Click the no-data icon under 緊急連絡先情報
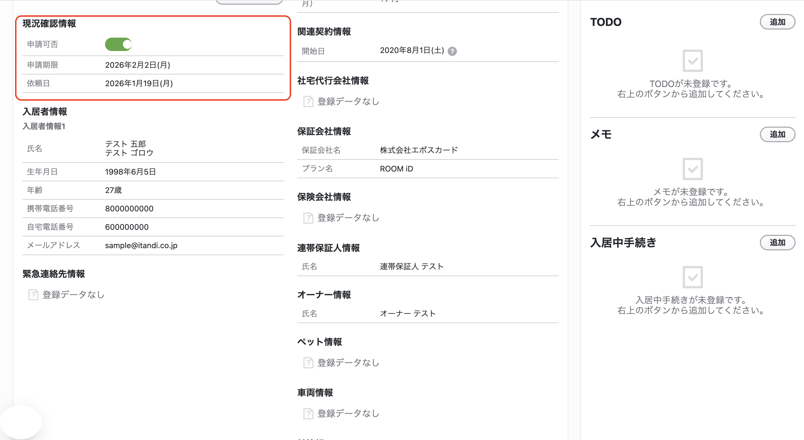The image size is (804, 440). (34, 294)
